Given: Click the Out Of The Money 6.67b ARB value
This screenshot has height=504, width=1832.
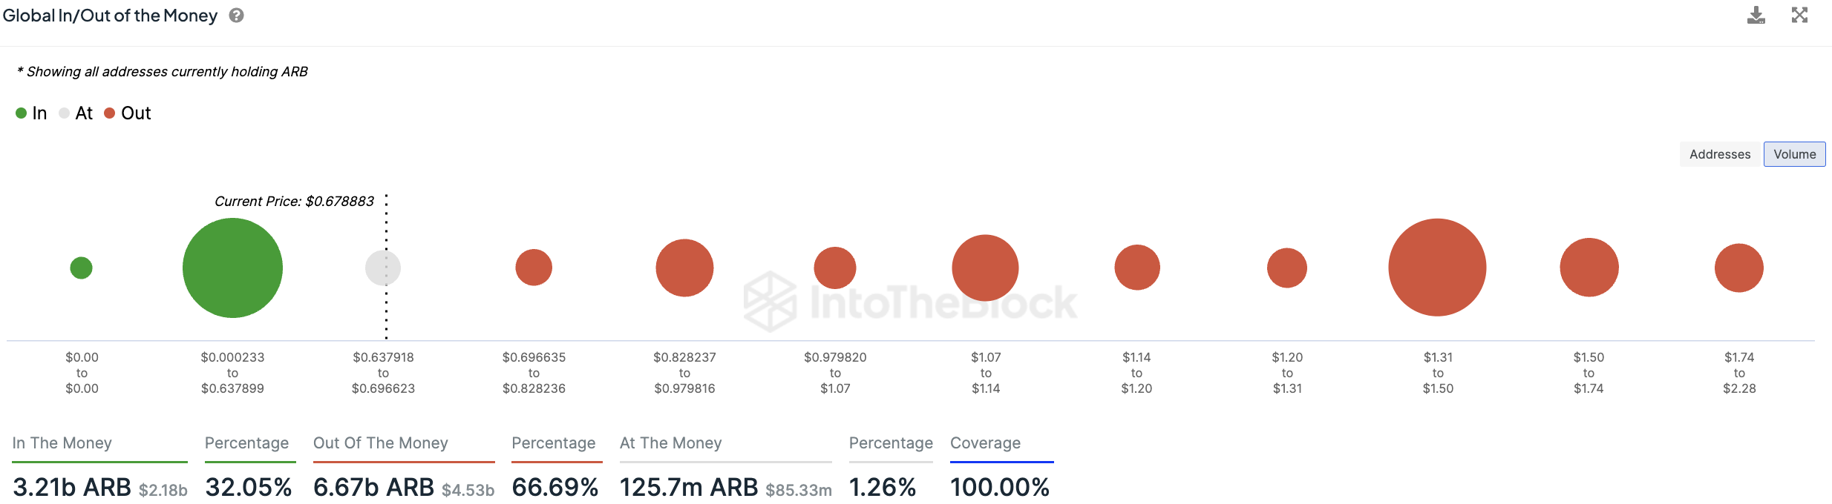Looking at the screenshot, I should pos(373,487).
